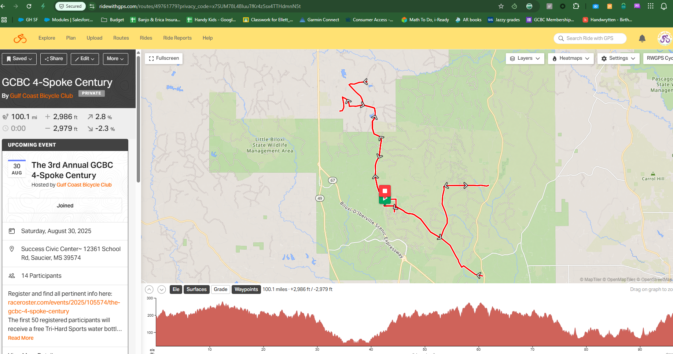Enter Fullscreen map mode
Viewport: 673px width, 354px height.
pos(164,58)
